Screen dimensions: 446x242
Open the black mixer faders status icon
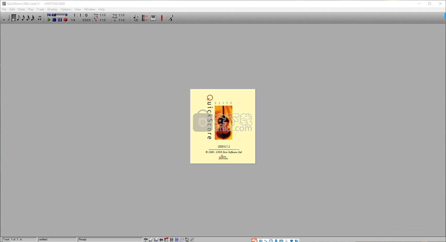tap(172, 239)
